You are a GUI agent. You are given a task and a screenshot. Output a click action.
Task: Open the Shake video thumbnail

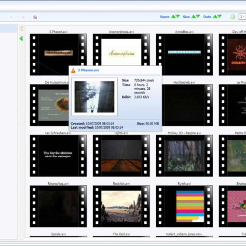coord(232,206)
